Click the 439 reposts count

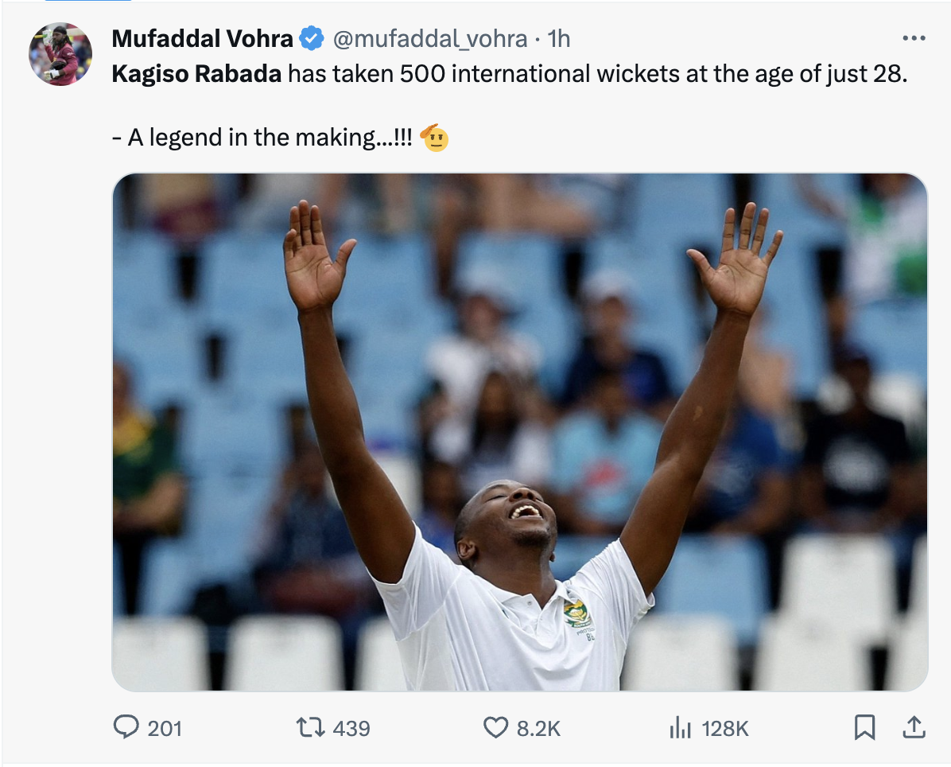coord(351,728)
